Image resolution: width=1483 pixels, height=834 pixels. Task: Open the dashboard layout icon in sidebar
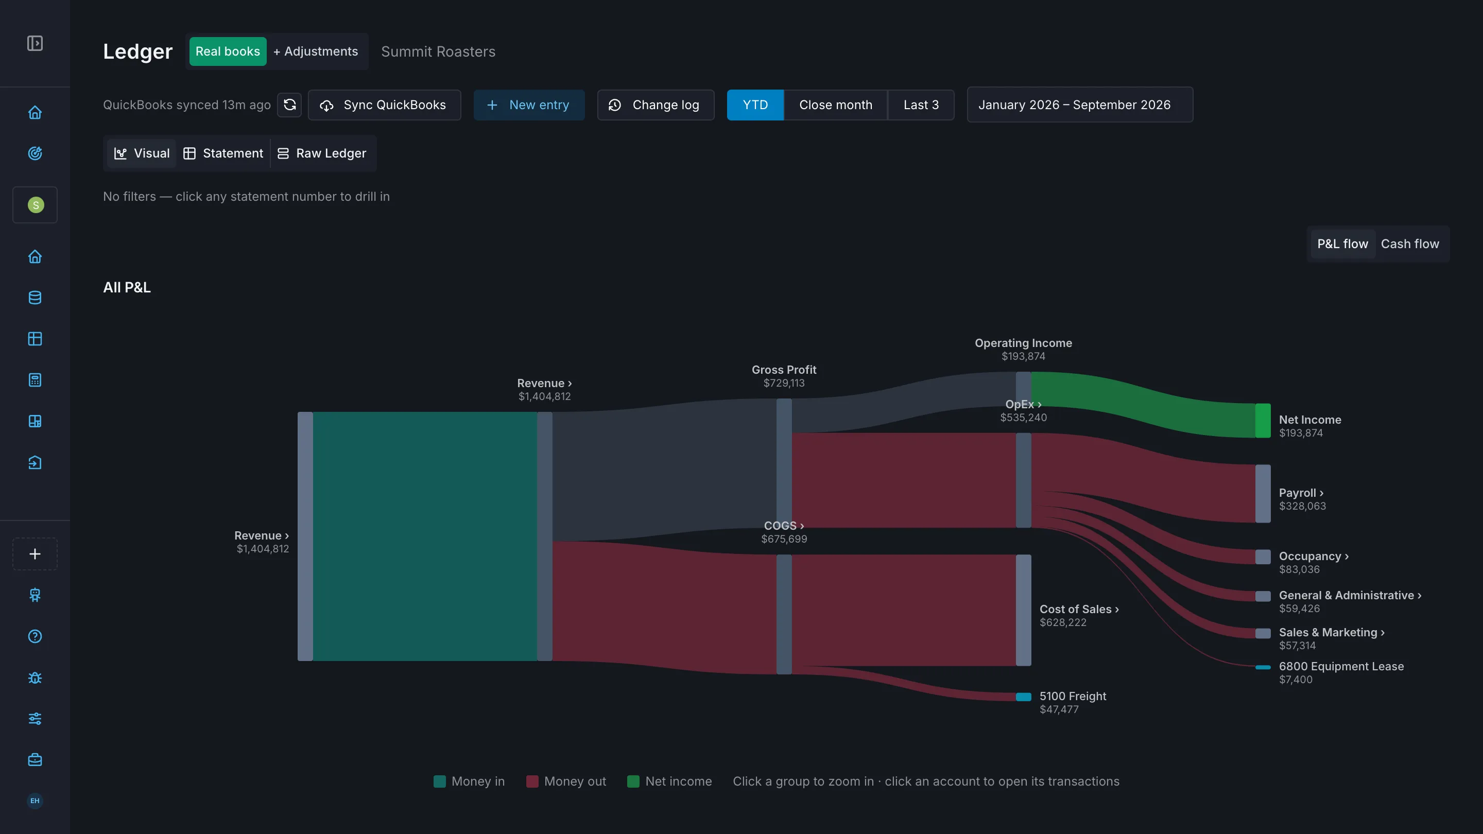pos(35,421)
